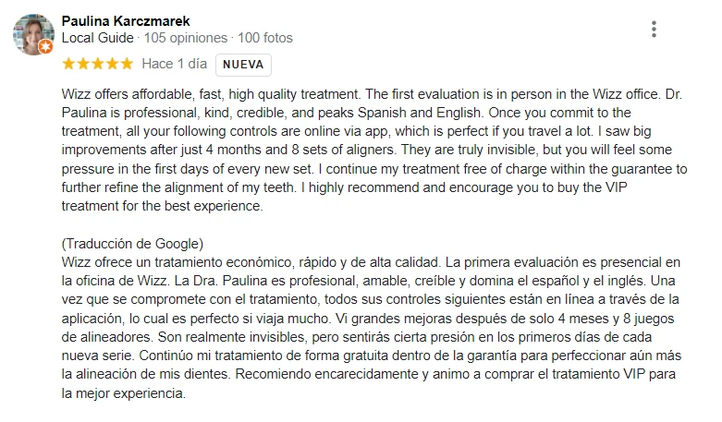Click the orange Local Guide star badge
The width and height of the screenshot is (722, 422).
(x=45, y=46)
